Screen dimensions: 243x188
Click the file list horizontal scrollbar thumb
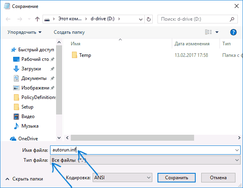[x=132, y=138]
